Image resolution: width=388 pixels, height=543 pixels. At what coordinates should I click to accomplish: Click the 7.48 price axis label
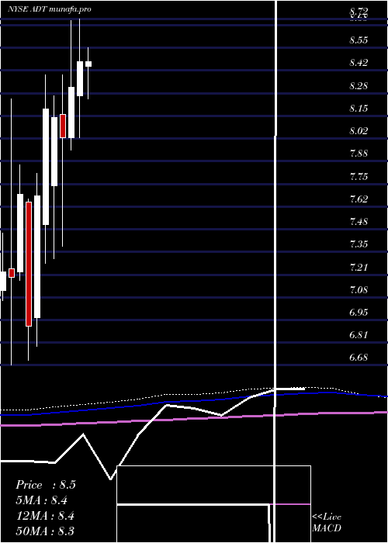(359, 222)
